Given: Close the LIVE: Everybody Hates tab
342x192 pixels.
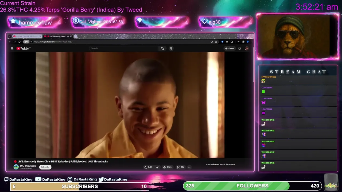Looking at the screenshot, I should coord(71,36).
